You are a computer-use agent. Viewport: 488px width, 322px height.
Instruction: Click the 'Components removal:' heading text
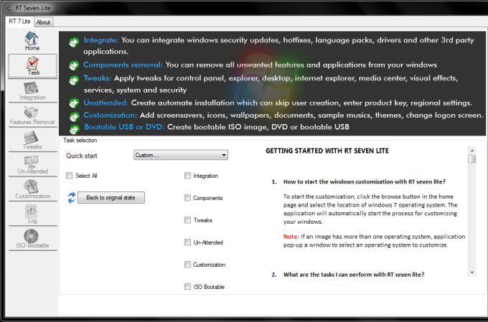click(x=123, y=65)
